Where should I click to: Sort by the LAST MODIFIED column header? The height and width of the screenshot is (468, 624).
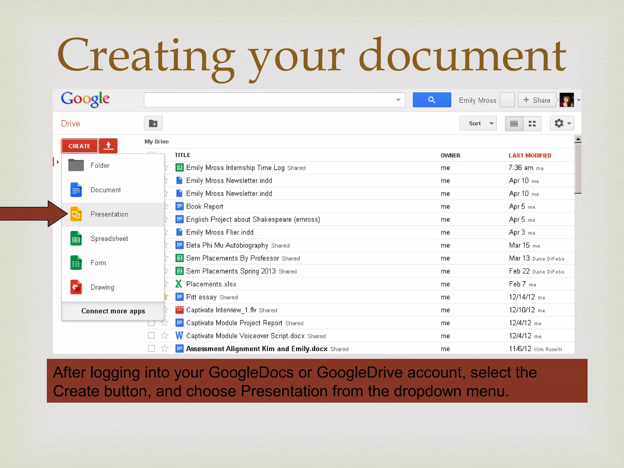point(530,155)
